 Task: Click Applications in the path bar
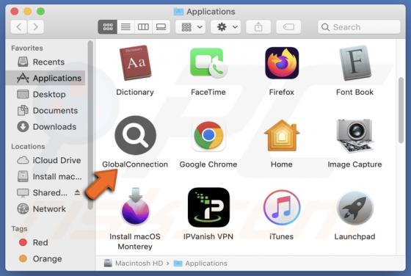pyautogui.click(x=200, y=264)
